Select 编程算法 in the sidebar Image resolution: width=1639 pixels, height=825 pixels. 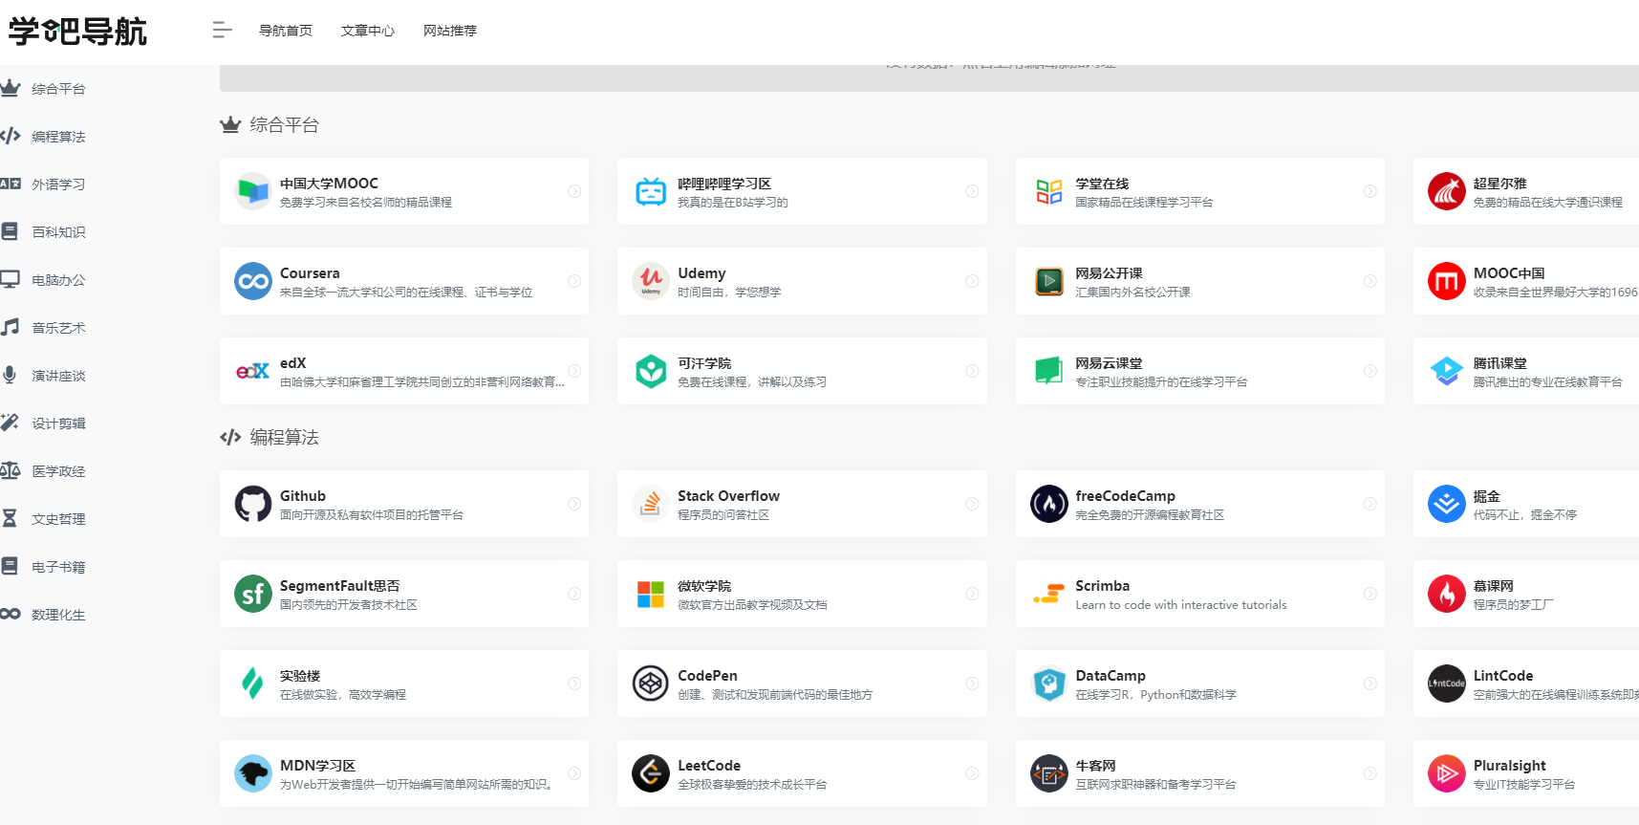click(58, 137)
